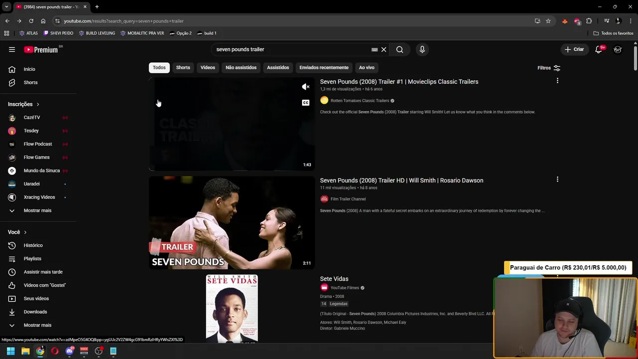Expand Inscrições section arrow
Viewport: 638px width, 359px height.
tap(37, 104)
